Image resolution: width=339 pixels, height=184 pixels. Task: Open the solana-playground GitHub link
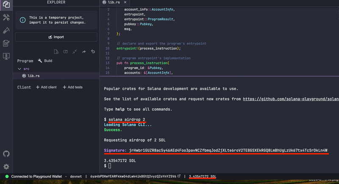coord(291,99)
